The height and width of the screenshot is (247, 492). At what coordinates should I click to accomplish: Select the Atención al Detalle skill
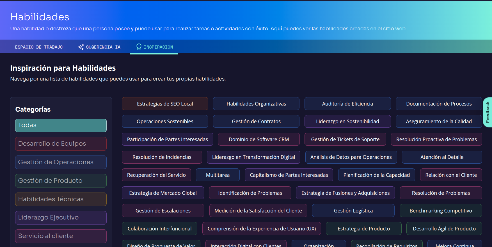point(442,157)
